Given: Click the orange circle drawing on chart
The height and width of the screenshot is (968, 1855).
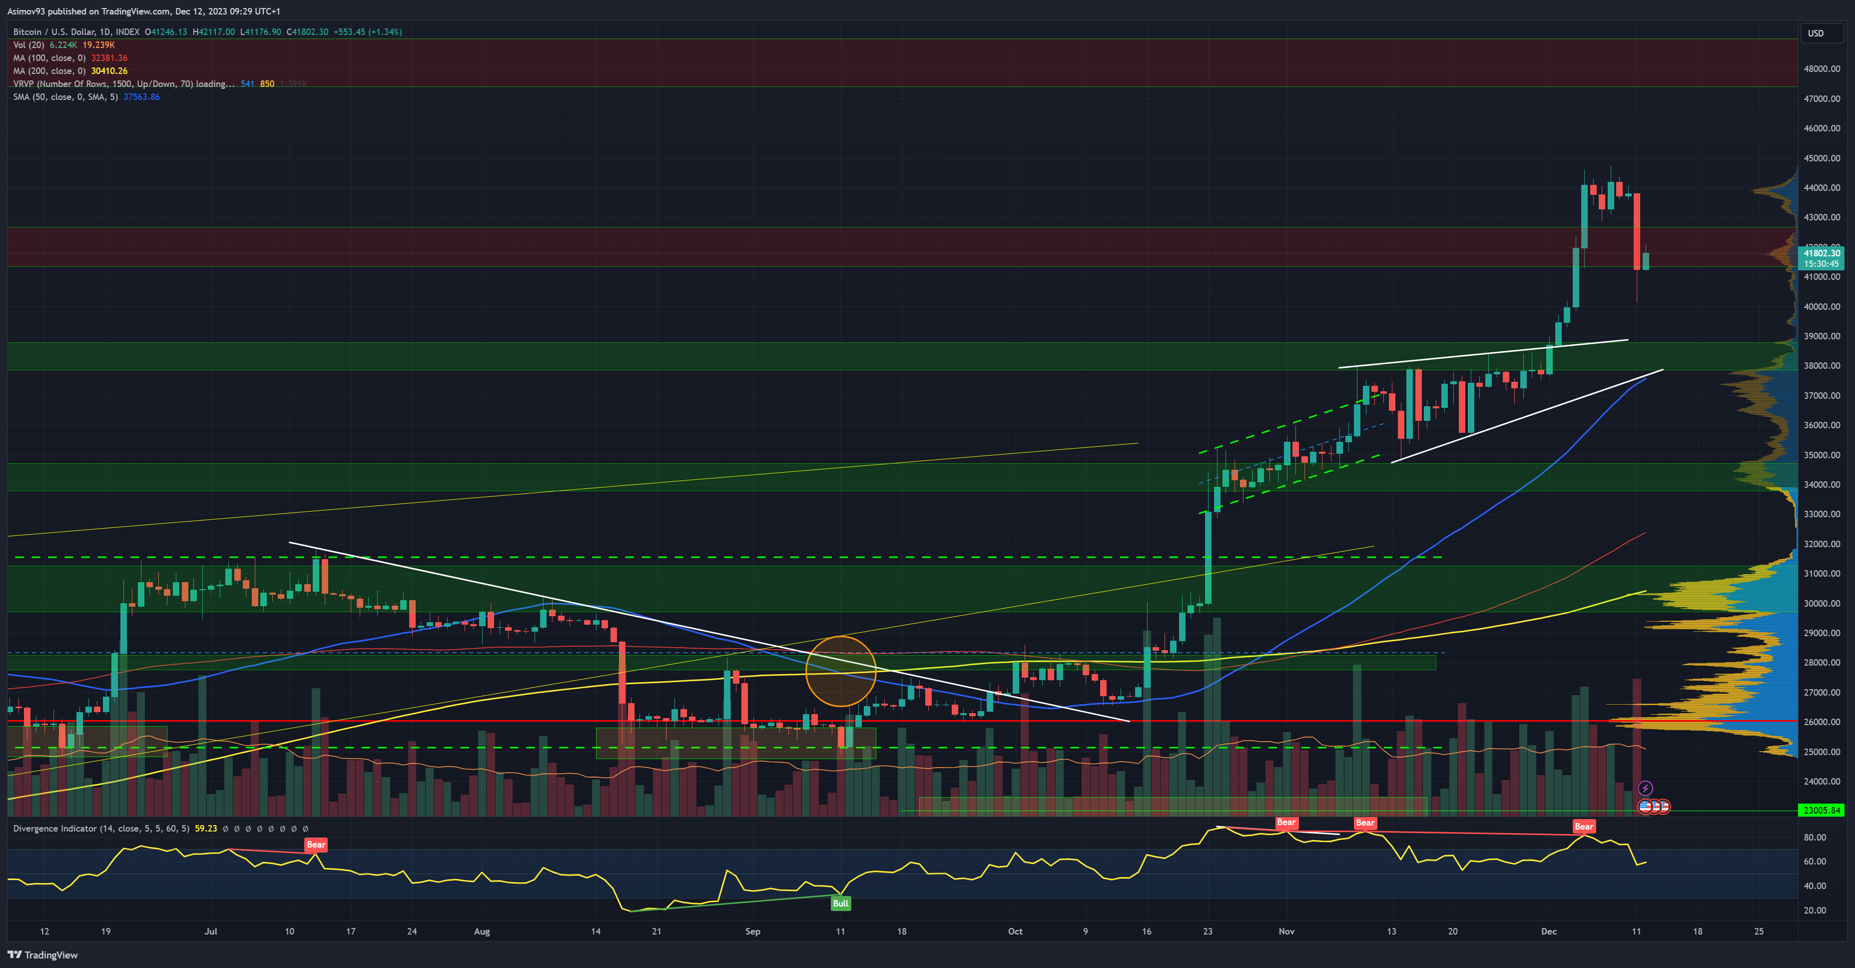Looking at the screenshot, I should coord(840,671).
